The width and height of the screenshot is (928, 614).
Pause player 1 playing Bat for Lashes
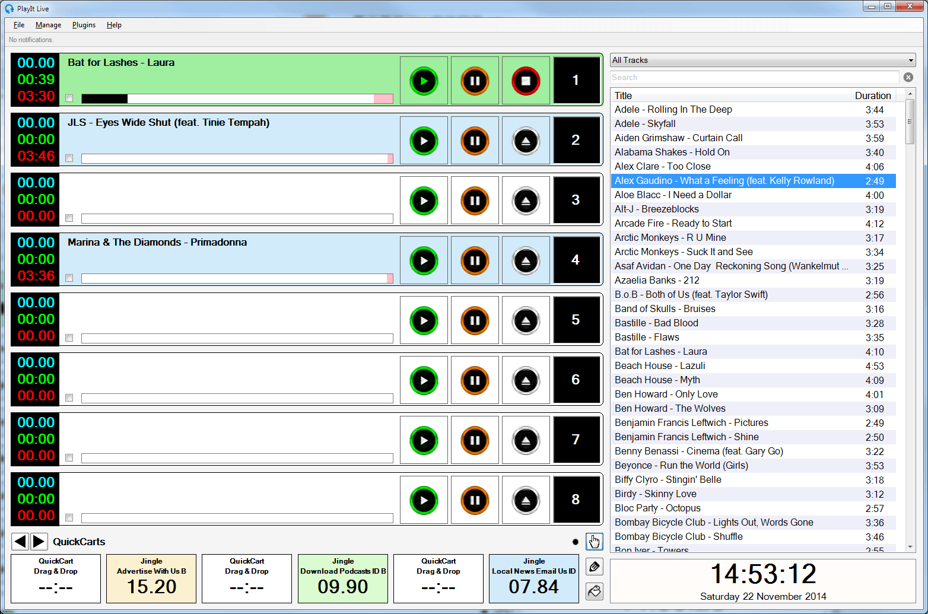click(475, 81)
